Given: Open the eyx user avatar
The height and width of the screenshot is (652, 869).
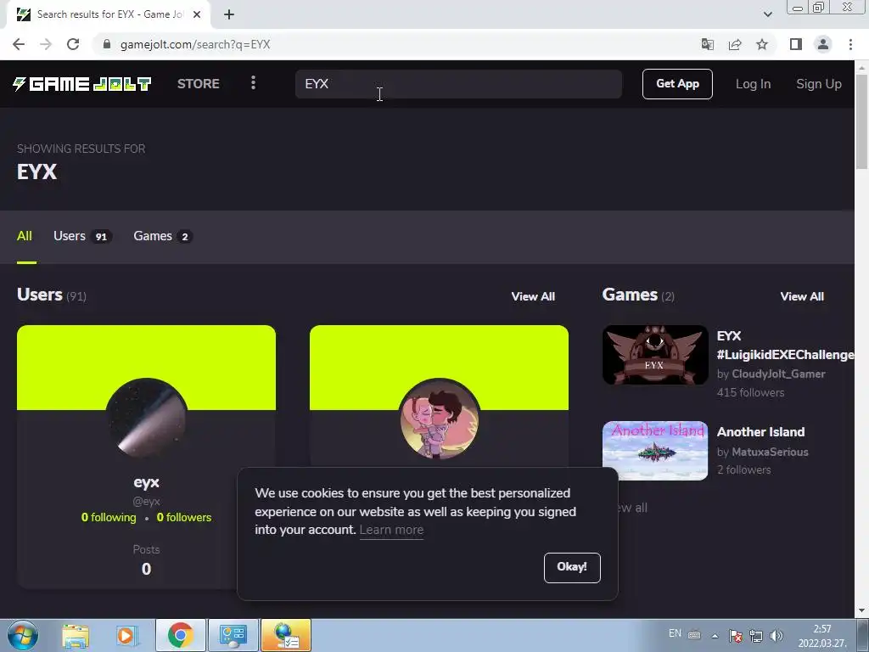Looking at the screenshot, I should [146, 419].
